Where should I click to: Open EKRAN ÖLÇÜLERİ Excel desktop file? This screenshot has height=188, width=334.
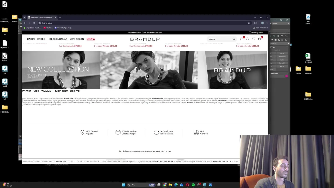308,58
